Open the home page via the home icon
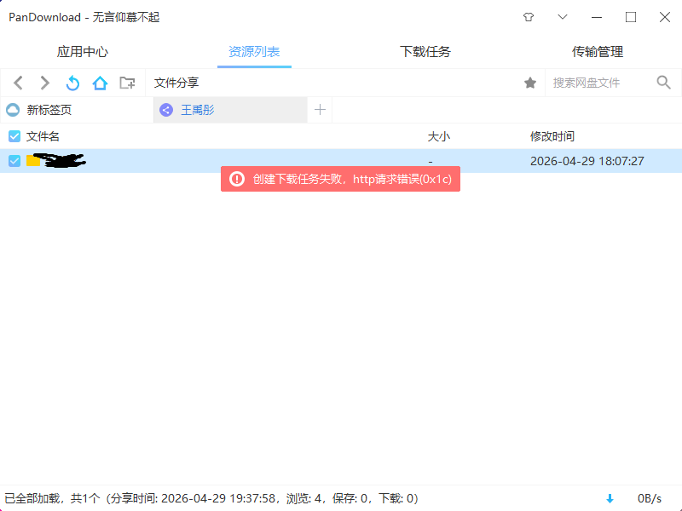The height and width of the screenshot is (511, 682). (x=100, y=83)
